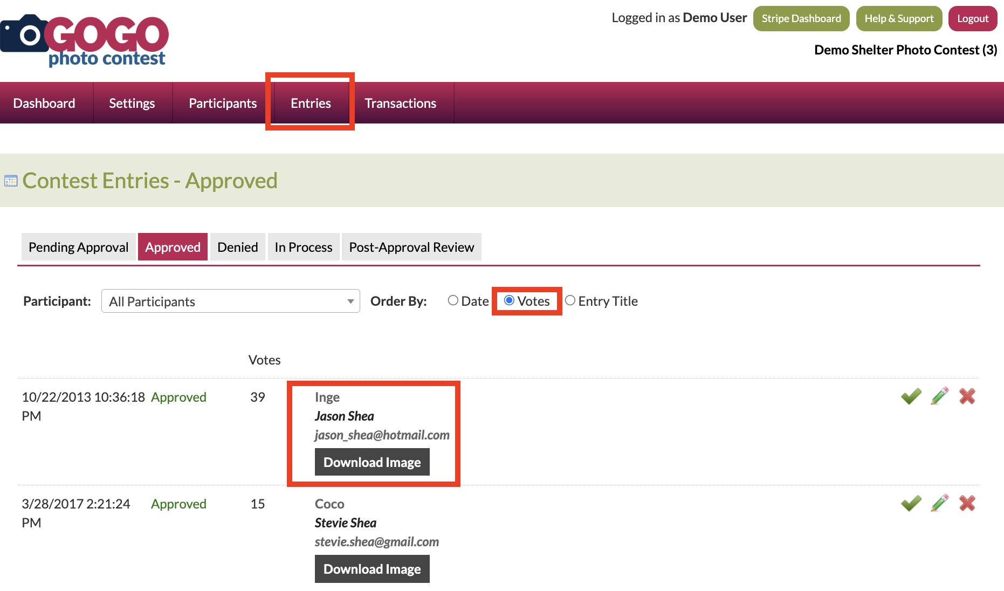Open the Entries menu item
The width and height of the screenshot is (1004, 591).
(x=311, y=103)
